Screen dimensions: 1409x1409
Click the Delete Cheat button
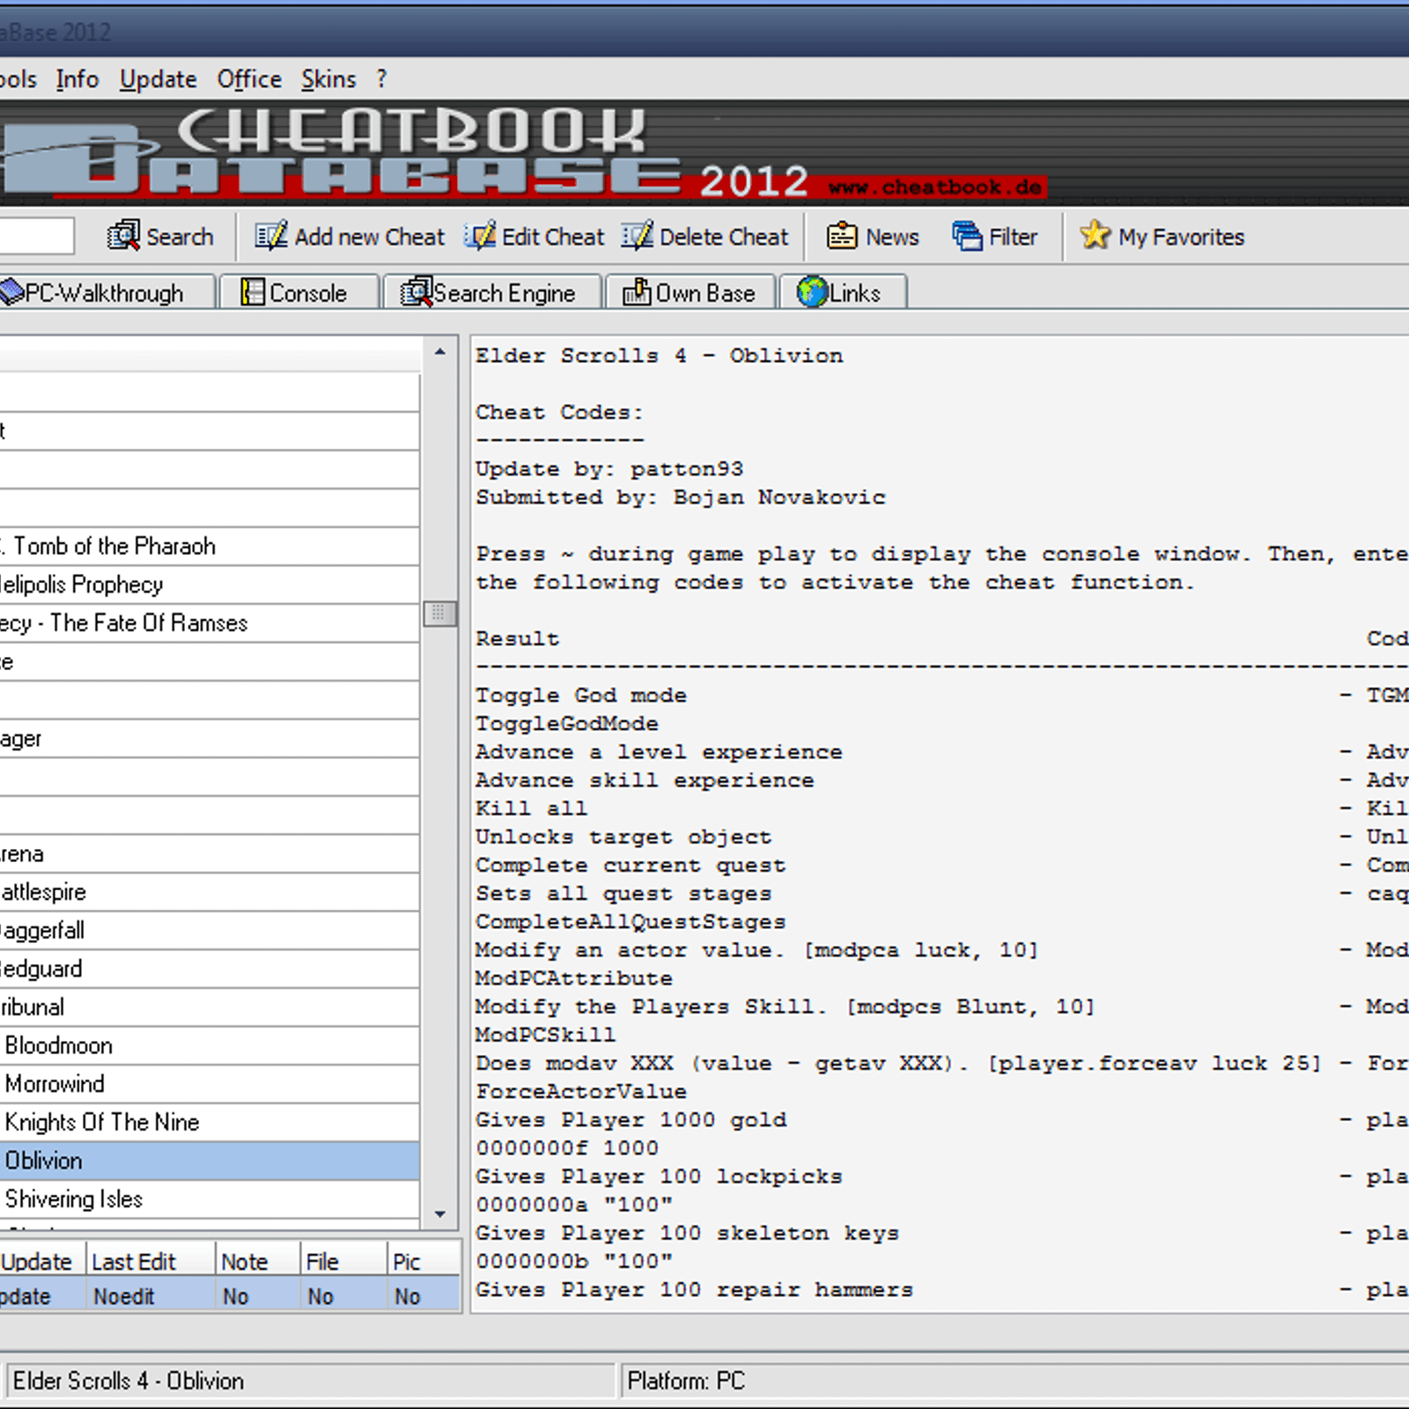point(705,236)
